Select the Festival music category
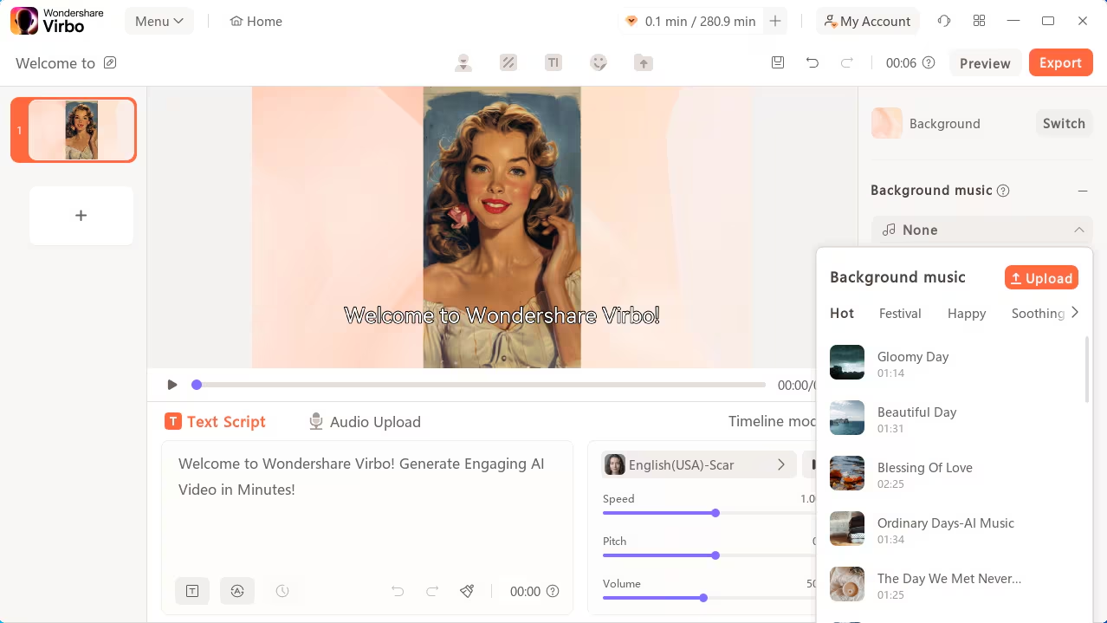The width and height of the screenshot is (1107, 623). 900,314
